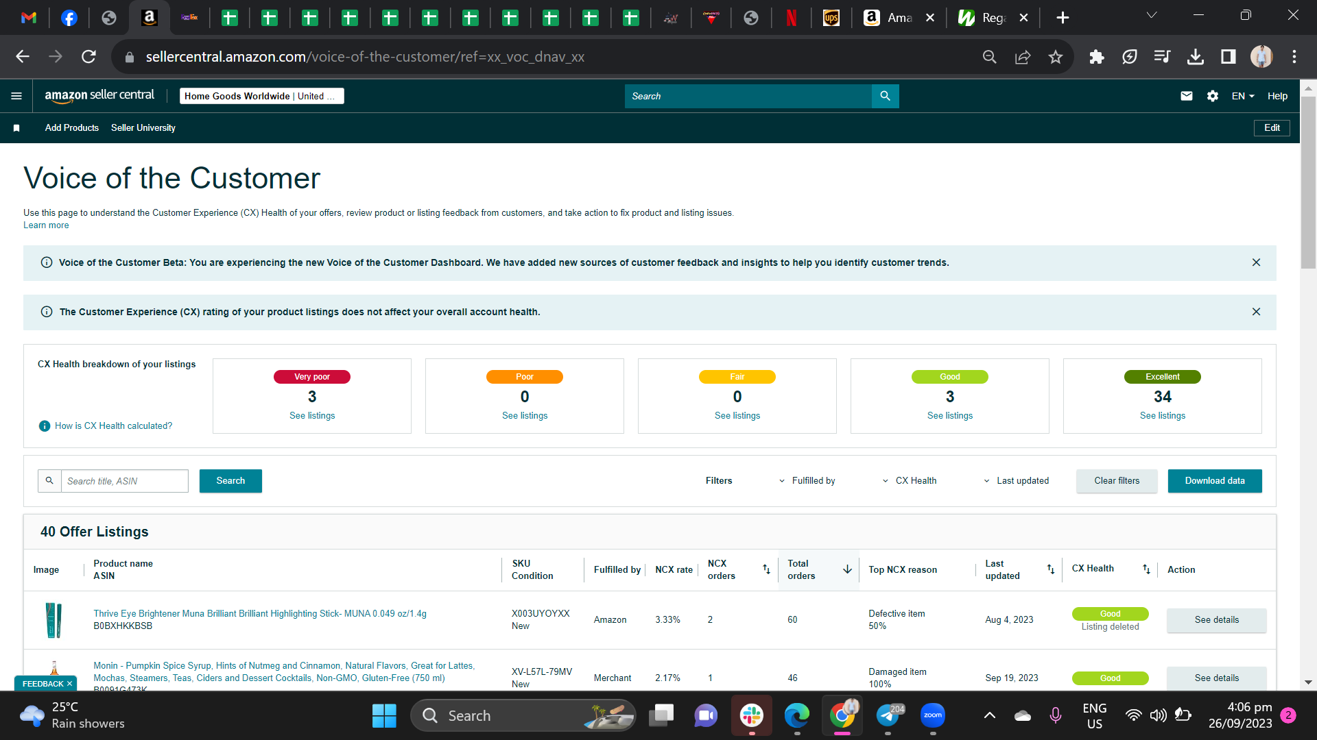Click the browser address bar URL

pos(365,57)
